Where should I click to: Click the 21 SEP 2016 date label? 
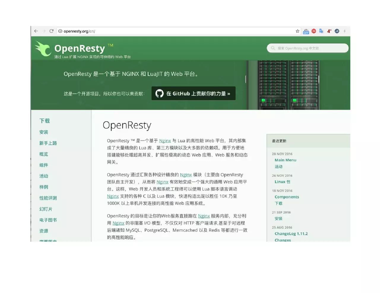tap(281, 212)
